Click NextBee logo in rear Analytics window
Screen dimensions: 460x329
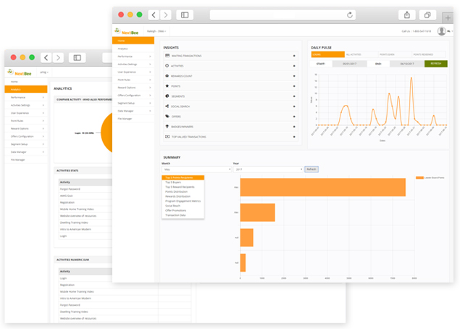coord(20,72)
